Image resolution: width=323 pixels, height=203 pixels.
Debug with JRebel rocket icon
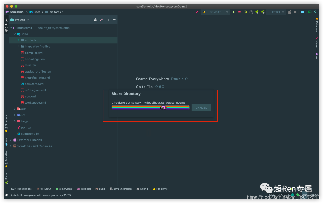[x=263, y=12]
